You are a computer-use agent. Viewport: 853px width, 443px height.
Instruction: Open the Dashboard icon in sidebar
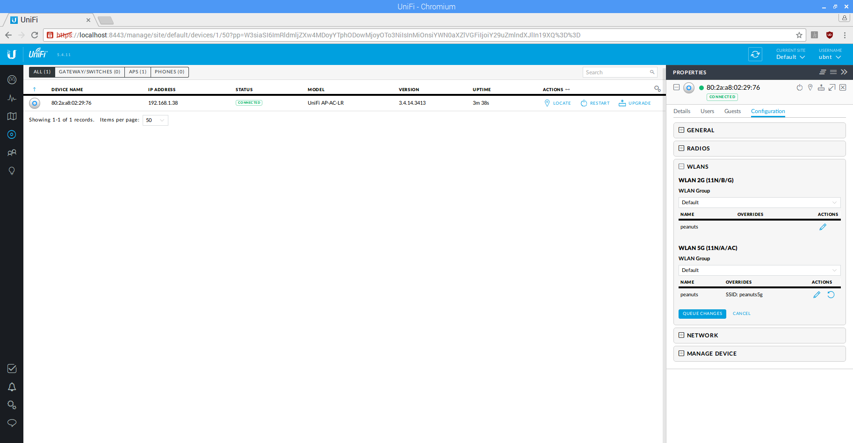coord(12,80)
